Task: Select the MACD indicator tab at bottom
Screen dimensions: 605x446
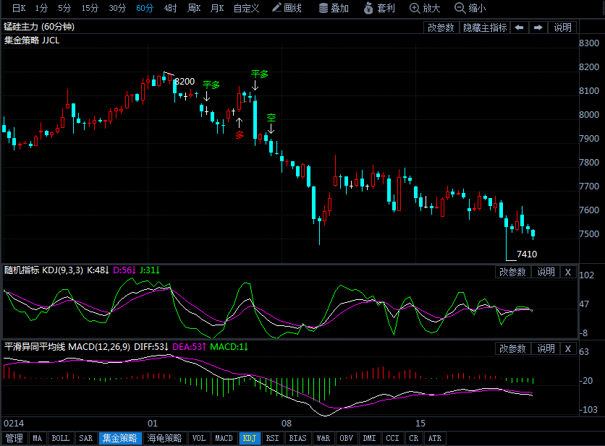Action: (x=224, y=438)
